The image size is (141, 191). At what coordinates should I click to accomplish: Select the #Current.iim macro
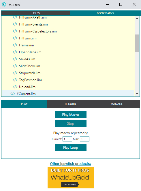point(26,94)
